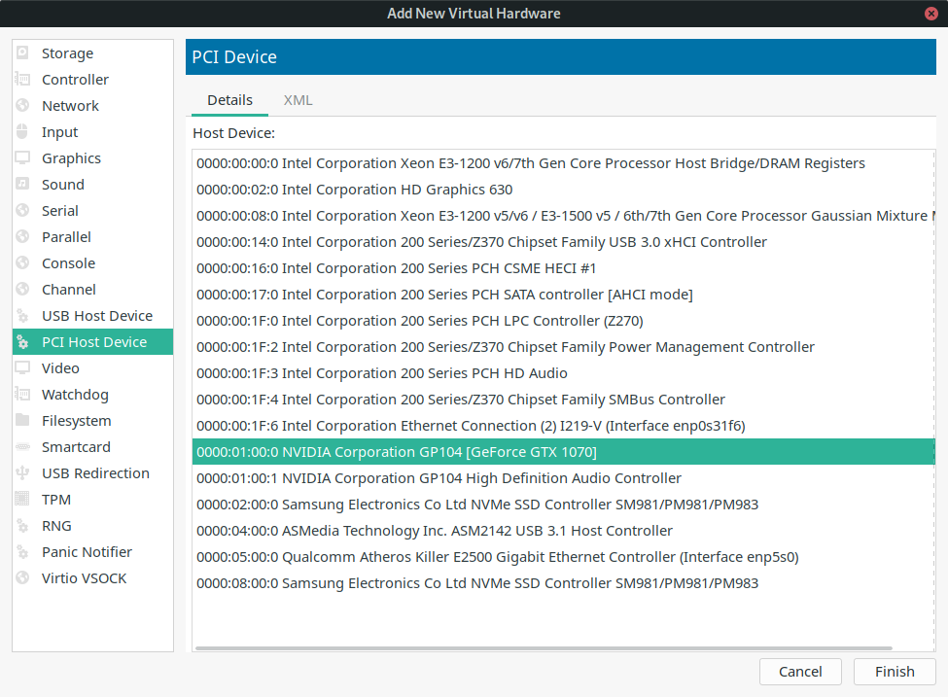Click the USB Host Device gear icon
The width and height of the screenshot is (948, 697).
(x=22, y=316)
